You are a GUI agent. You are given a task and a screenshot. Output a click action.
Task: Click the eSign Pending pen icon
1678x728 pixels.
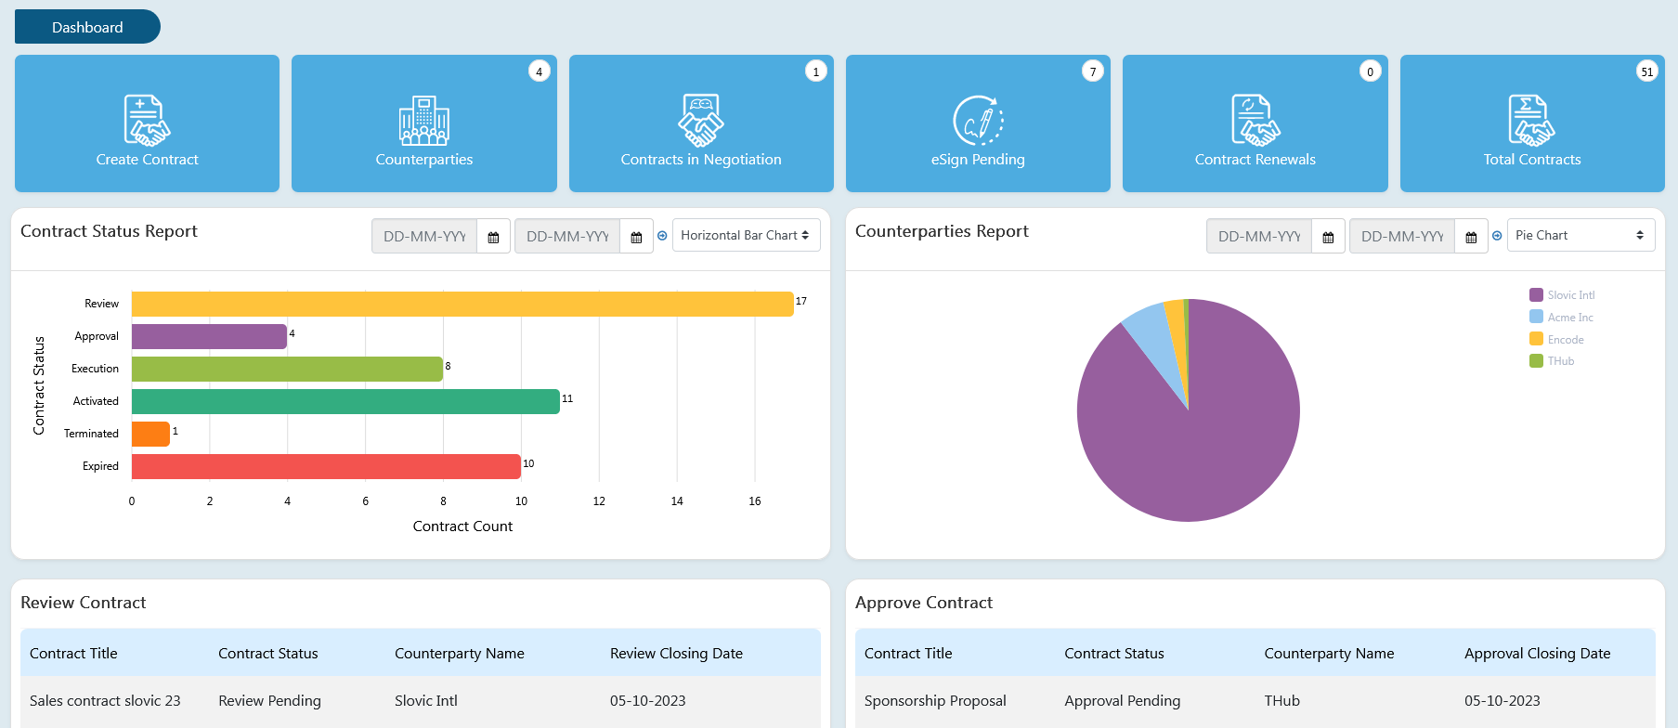(x=978, y=121)
